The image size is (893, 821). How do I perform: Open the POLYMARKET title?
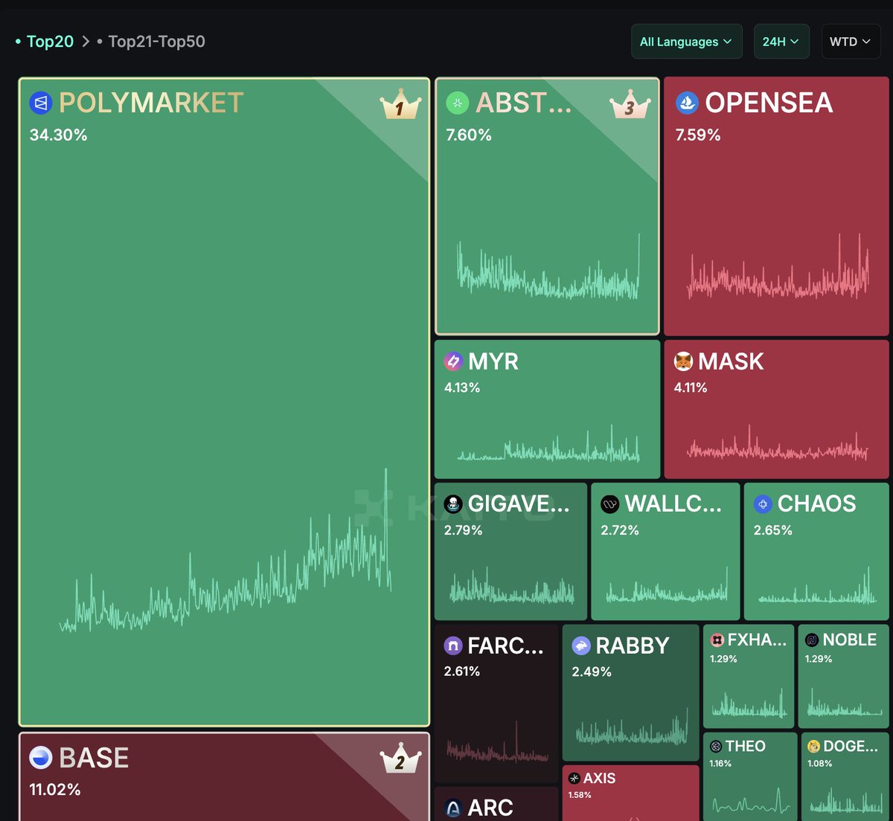[151, 103]
